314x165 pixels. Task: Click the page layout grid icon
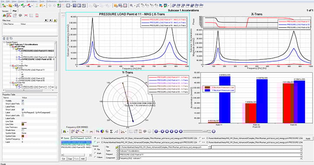point(68,6)
